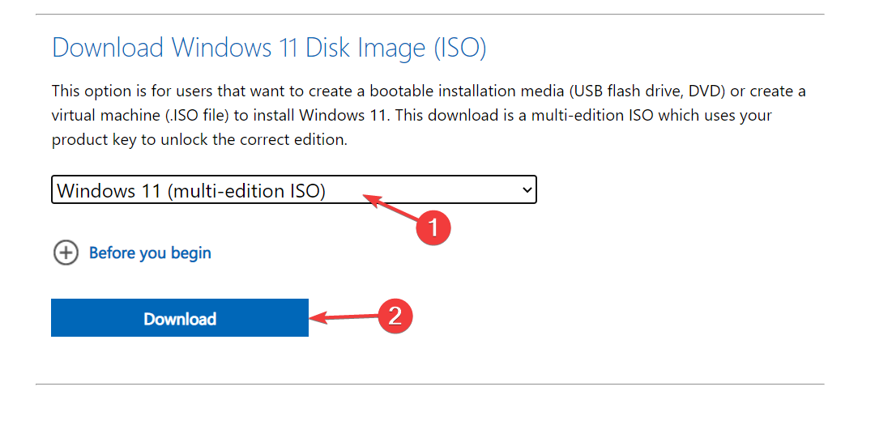Open the 'Before you begin' link
Viewport: 875px width, 429px height.
coord(150,253)
